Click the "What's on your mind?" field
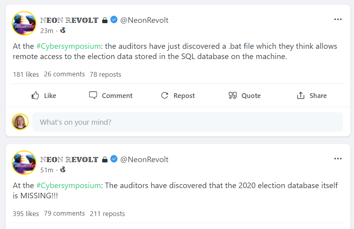 187,122
